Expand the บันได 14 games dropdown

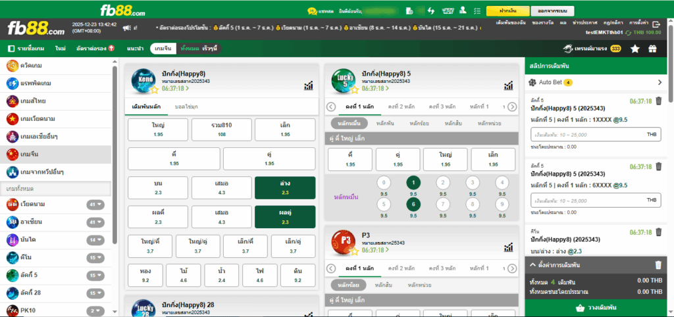[x=95, y=239]
